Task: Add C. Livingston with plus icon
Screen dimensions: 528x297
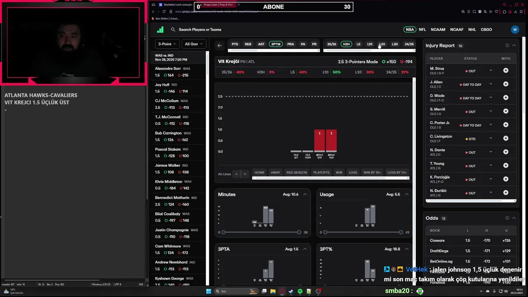Action: [x=506, y=139]
